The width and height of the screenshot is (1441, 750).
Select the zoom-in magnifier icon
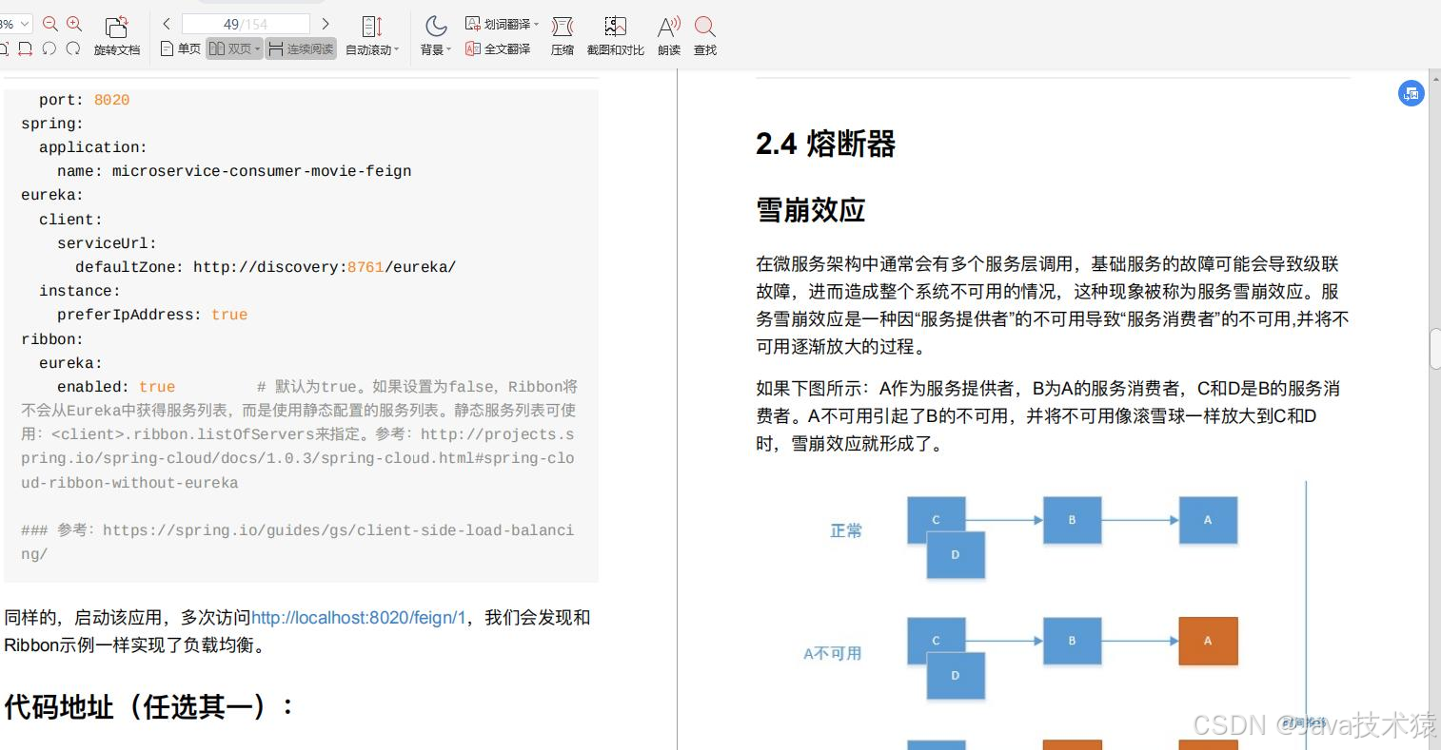pyautogui.click(x=75, y=24)
